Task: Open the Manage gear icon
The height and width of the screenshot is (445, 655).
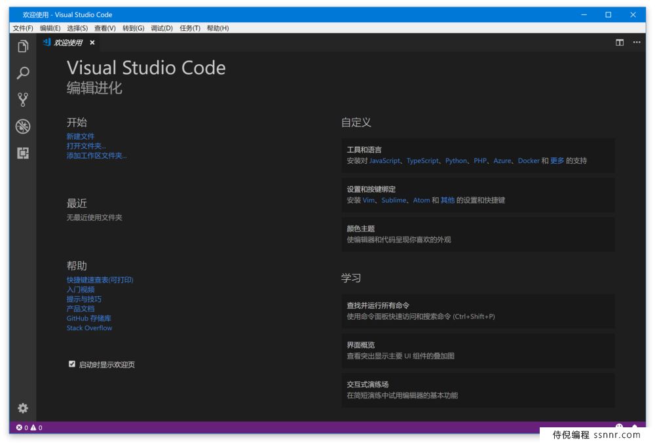Action: [23, 408]
